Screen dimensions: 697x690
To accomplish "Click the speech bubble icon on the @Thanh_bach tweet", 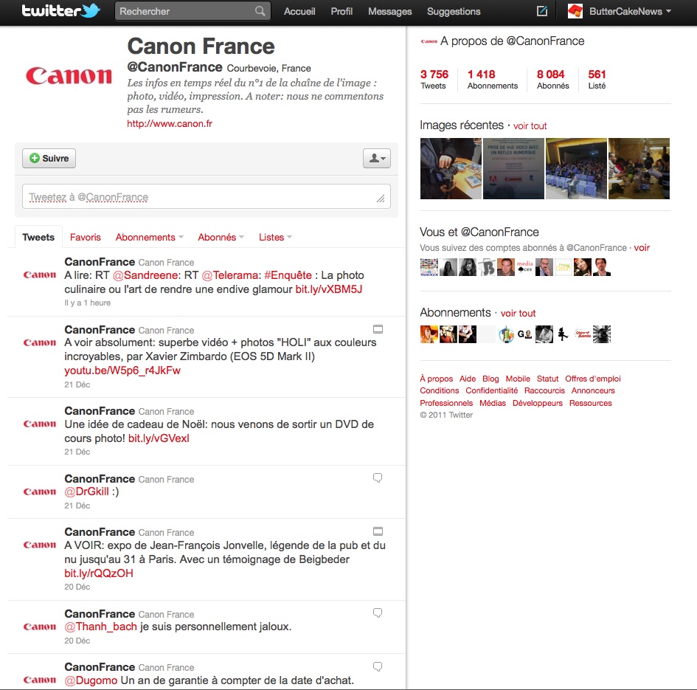I will click(x=378, y=613).
